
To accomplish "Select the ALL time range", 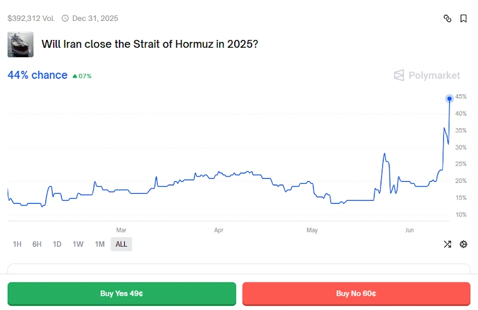I will 121,244.
